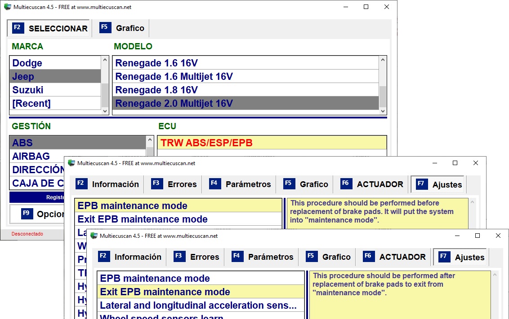This screenshot has height=319, width=509.
Task: Choose Renegade 1.6 Multijet 16V model
Action: pyautogui.click(x=246, y=76)
